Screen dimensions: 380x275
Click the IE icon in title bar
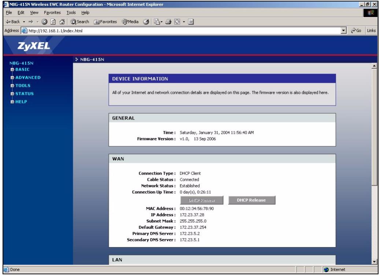[6, 4]
